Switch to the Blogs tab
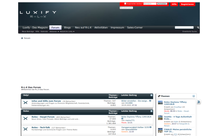 (68, 28)
